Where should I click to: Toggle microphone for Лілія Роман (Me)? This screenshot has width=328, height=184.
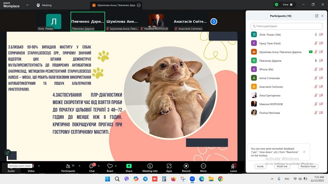(316, 35)
